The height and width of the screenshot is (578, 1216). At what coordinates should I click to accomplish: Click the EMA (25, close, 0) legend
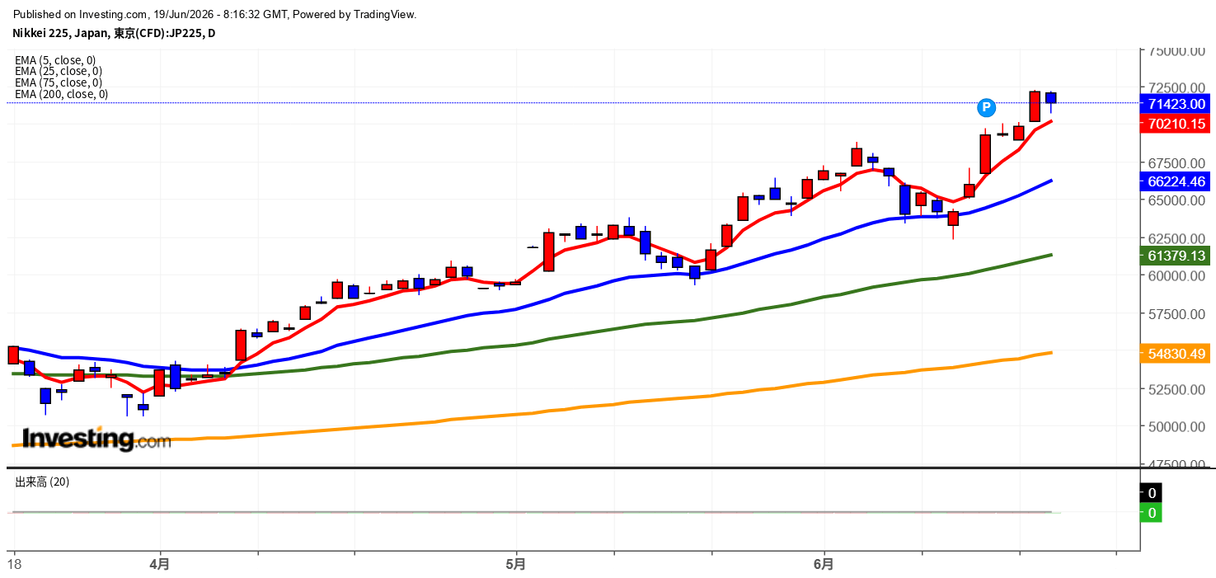tap(59, 71)
